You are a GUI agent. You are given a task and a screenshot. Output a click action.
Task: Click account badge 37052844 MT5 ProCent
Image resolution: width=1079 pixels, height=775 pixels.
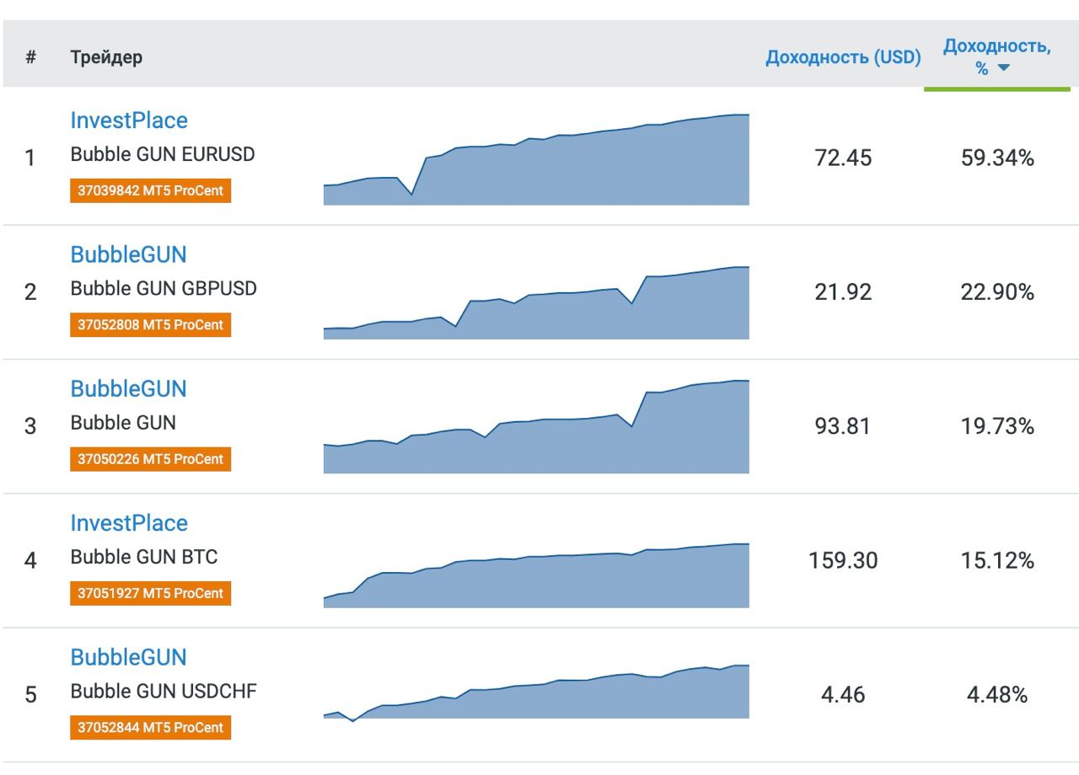[150, 727]
